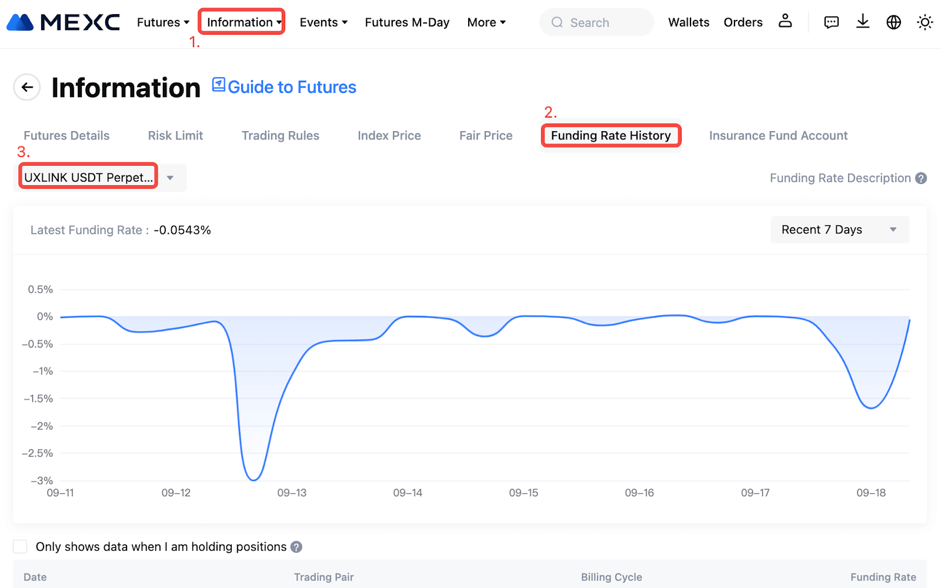Screen dimensions: 941x588
Task: Toggle the light/dark theme icon
Action: click(925, 22)
